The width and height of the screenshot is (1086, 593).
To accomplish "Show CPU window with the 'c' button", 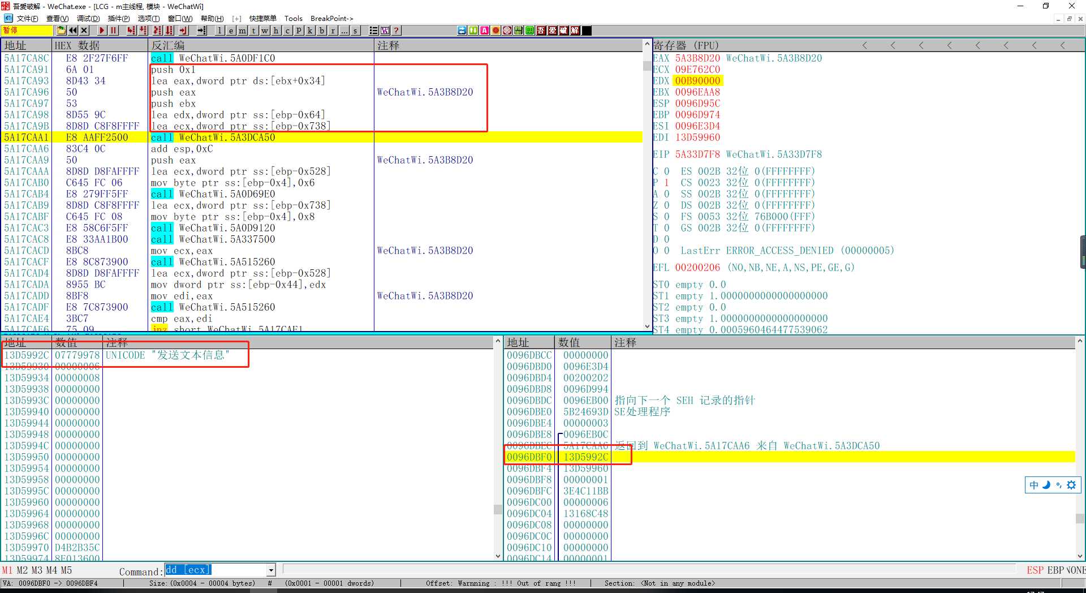I will (287, 31).
